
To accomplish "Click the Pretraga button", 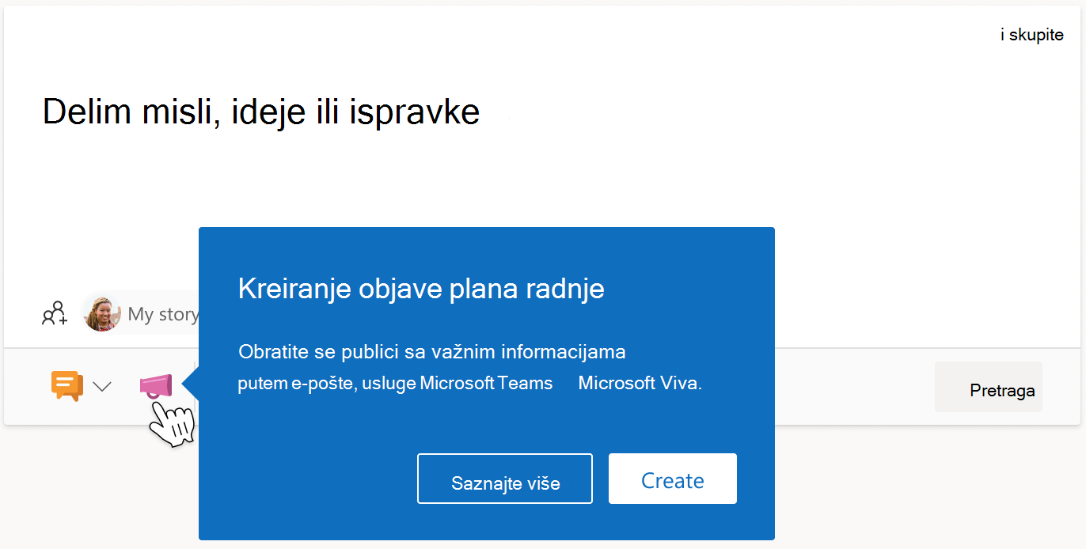I will (x=989, y=388).
